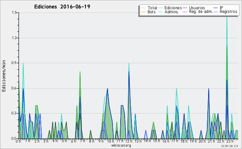Click the "4 h" x-axis label
Image resolution: width=242 pixels, height=149 pixels.
pyautogui.click(x=55, y=141)
